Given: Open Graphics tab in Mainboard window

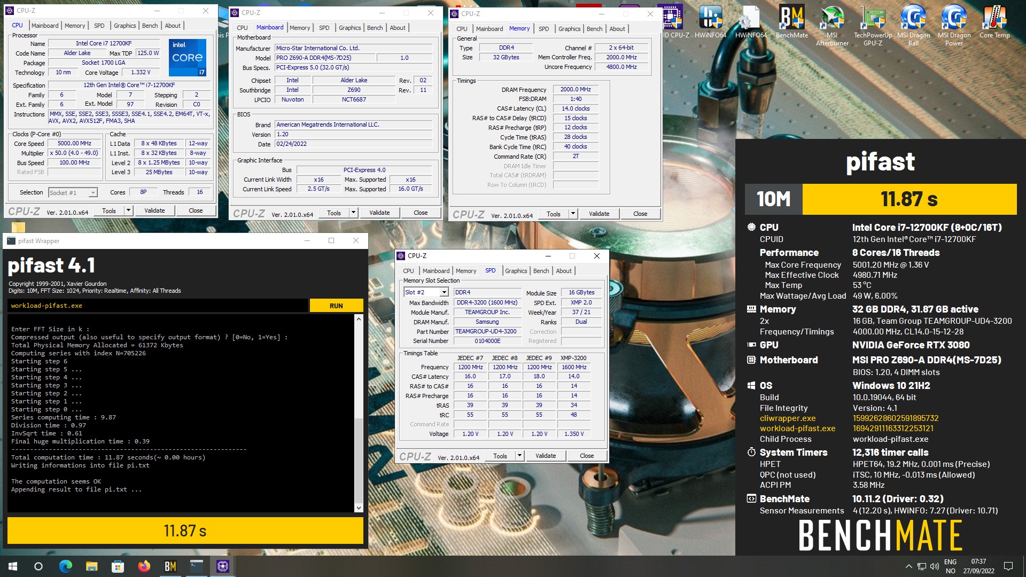Looking at the screenshot, I should [x=350, y=28].
